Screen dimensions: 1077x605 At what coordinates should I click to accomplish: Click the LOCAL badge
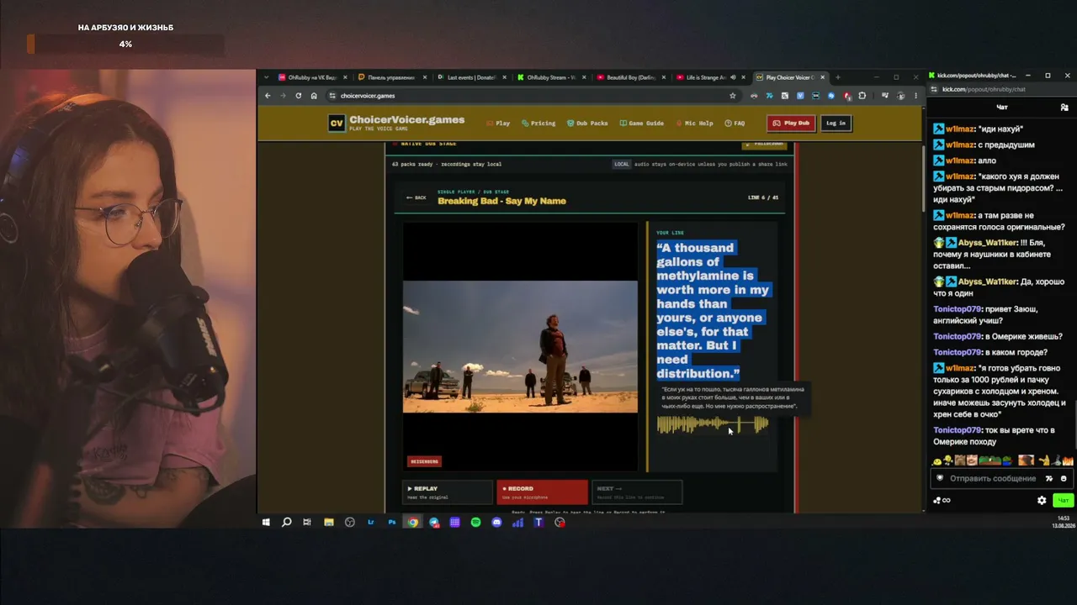click(621, 164)
